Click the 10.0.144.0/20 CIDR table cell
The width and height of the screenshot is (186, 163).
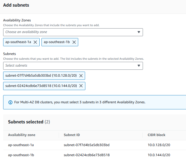(x=159, y=155)
